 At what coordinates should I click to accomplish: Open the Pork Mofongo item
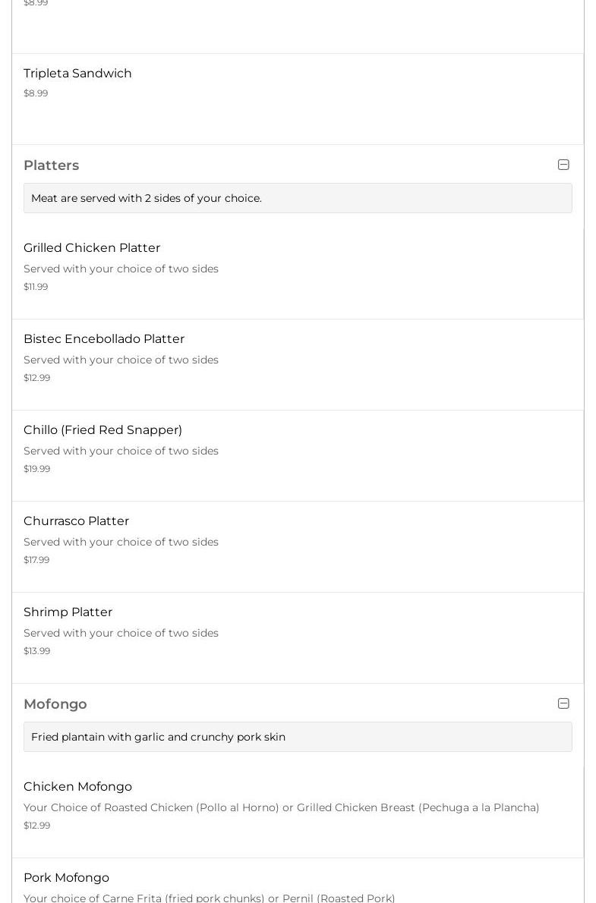(x=66, y=878)
